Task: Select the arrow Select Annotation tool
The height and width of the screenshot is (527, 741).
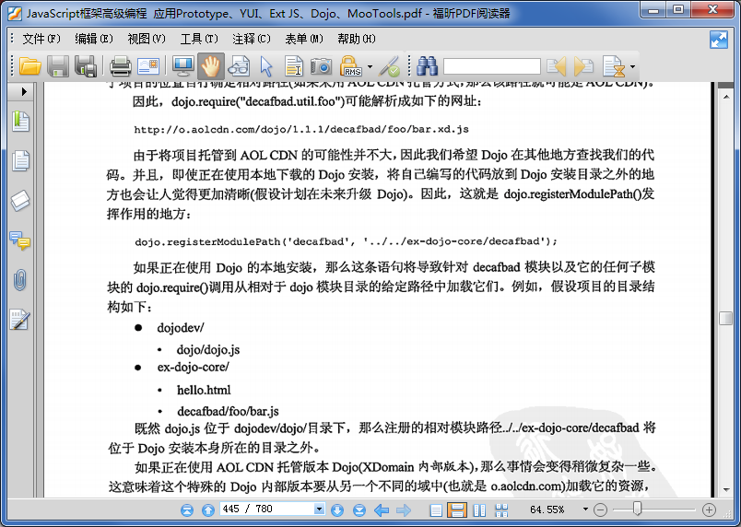Action: coord(266,66)
